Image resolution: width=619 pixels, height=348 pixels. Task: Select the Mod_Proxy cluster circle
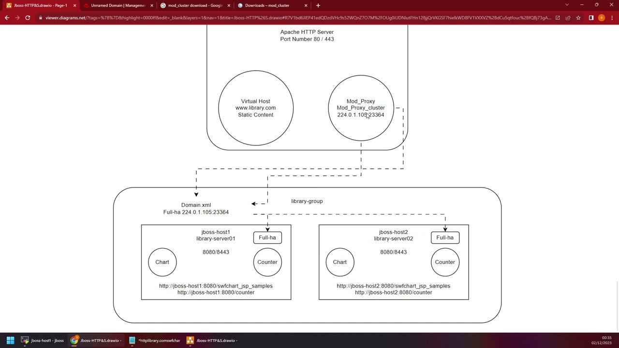pyautogui.click(x=361, y=108)
